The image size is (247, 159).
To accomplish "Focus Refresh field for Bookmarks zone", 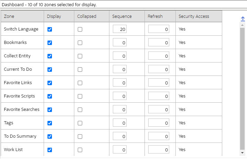I will (159, 43).
